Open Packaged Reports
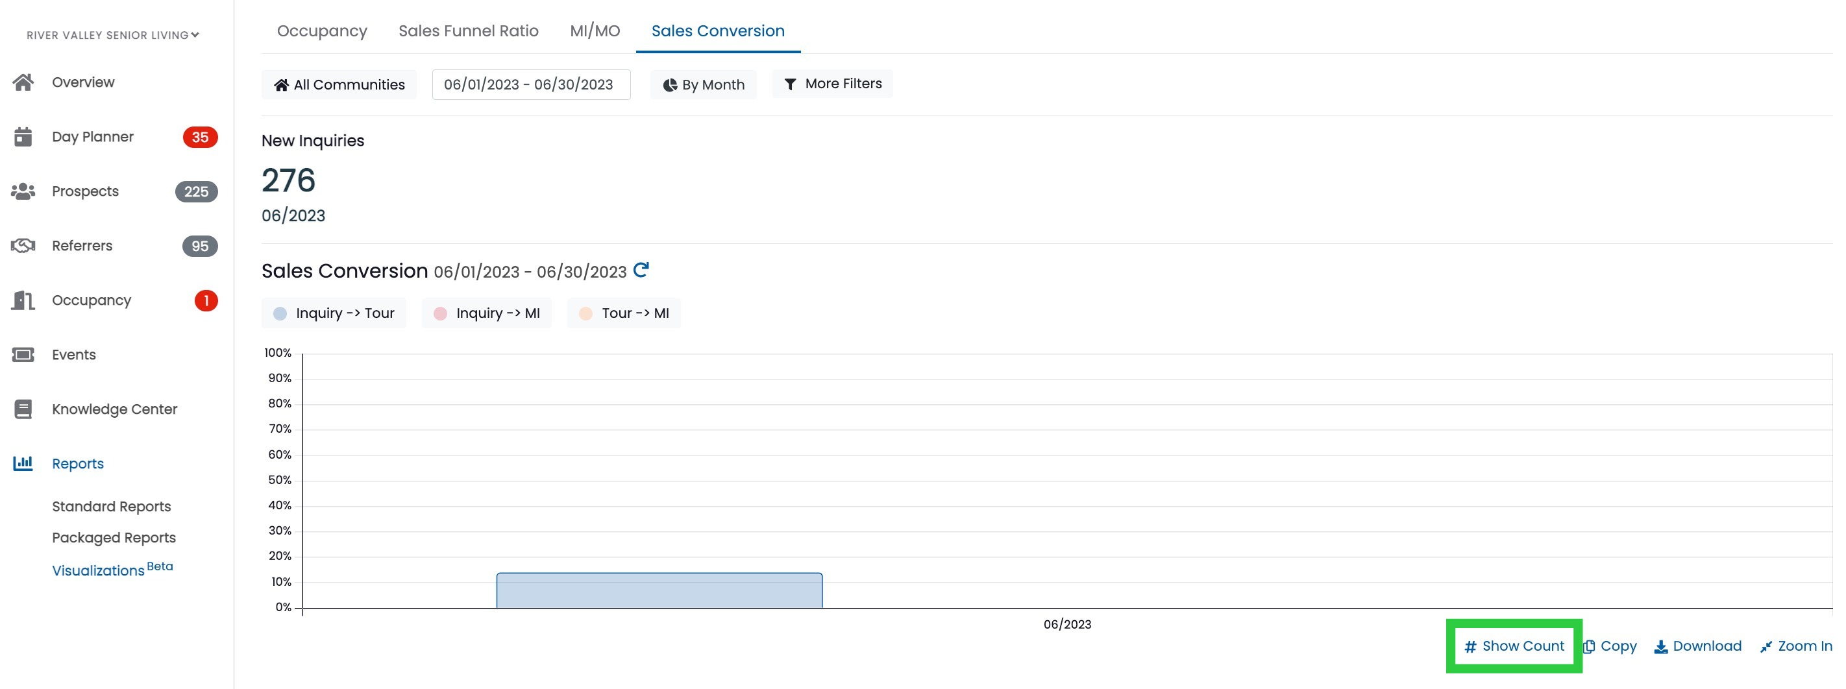 [x=114, y=537]
